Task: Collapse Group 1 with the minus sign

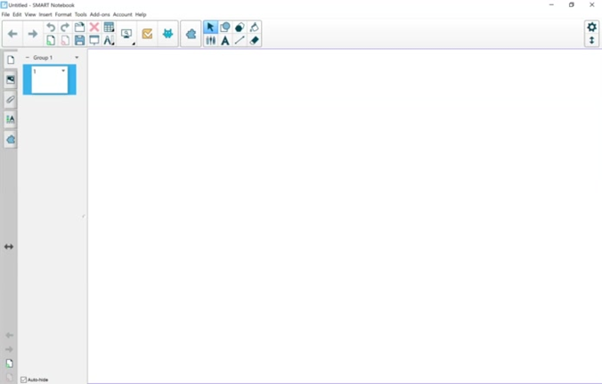Action: pyautogui.click(x=28, y=58)
